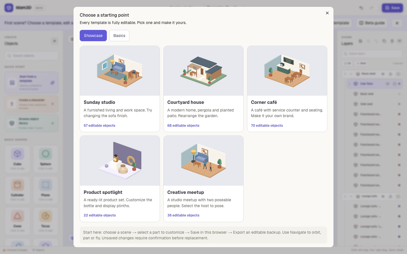The height and width of the screenshot is (254, 407).
Task: Click the Search objects field in background panel
Action: click(x=31, y=56)
